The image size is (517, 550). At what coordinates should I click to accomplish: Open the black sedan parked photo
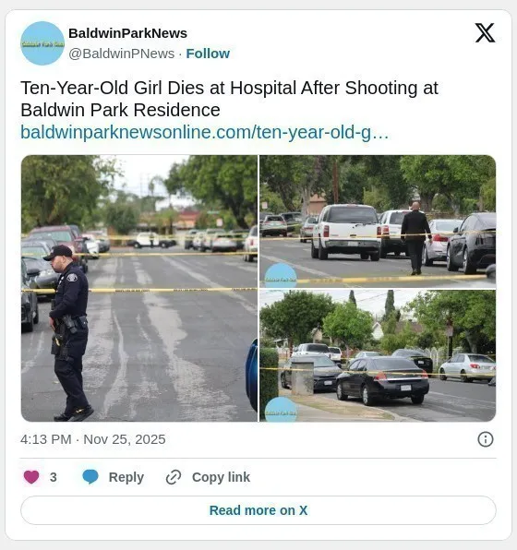[x=378, y=355]
